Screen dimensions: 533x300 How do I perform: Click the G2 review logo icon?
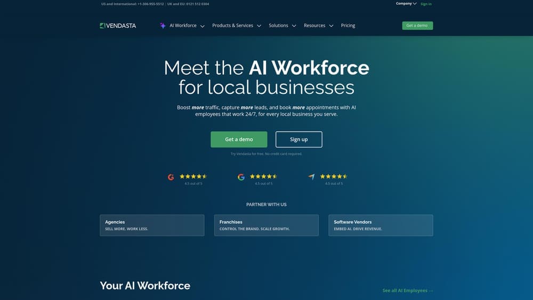click(171, 177)
